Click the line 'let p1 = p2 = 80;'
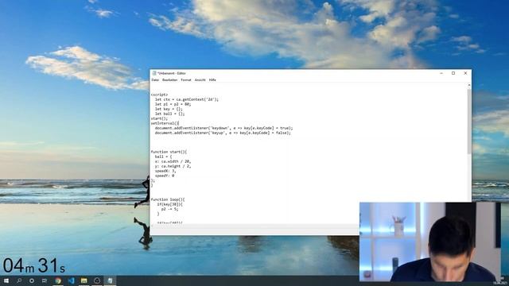The image size is (509, 286). [173, 104]
